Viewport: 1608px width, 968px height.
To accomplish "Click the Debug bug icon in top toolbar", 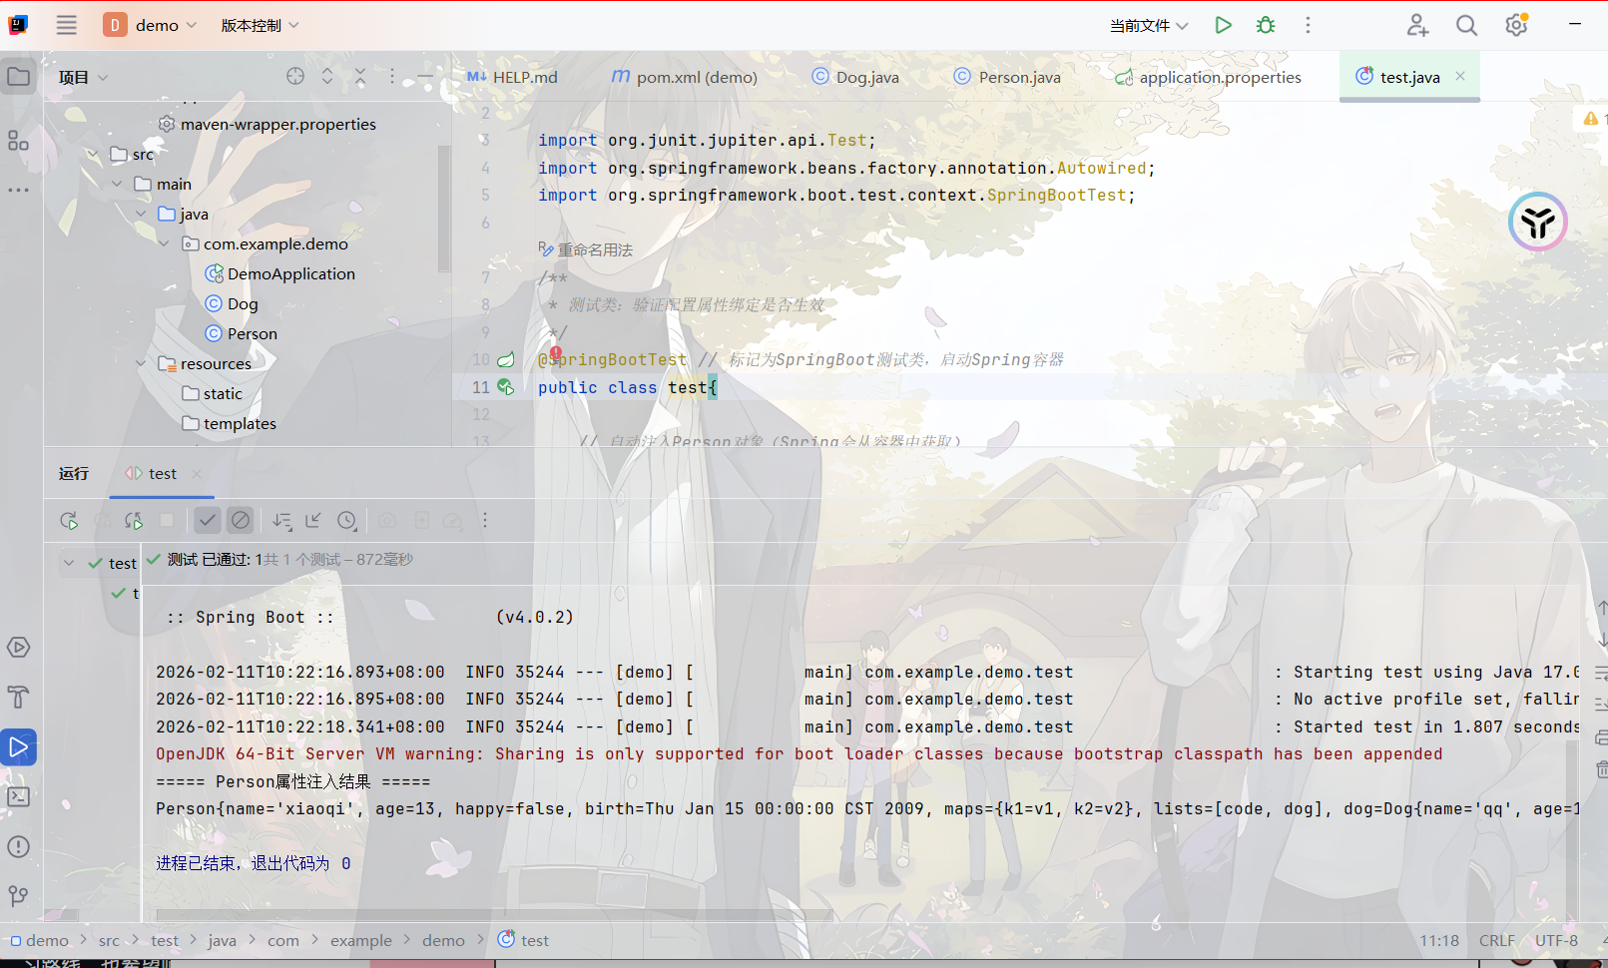I will tap(1266, 25).
